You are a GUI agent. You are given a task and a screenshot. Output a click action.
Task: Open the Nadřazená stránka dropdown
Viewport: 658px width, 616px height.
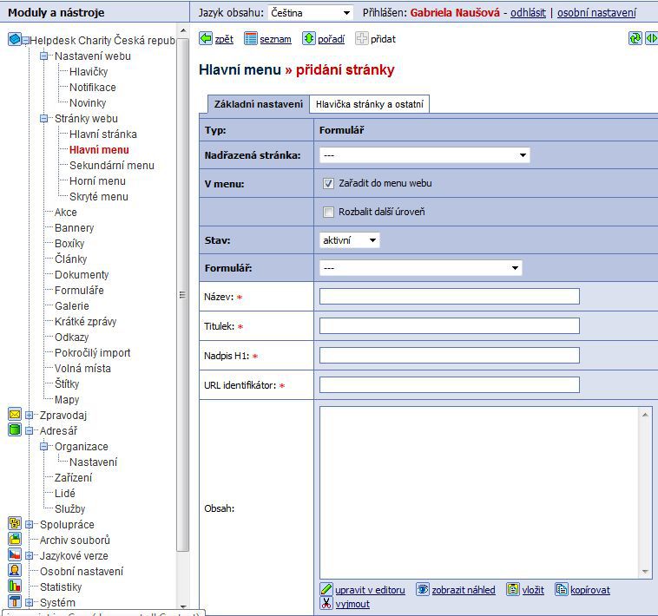point(424,155)
